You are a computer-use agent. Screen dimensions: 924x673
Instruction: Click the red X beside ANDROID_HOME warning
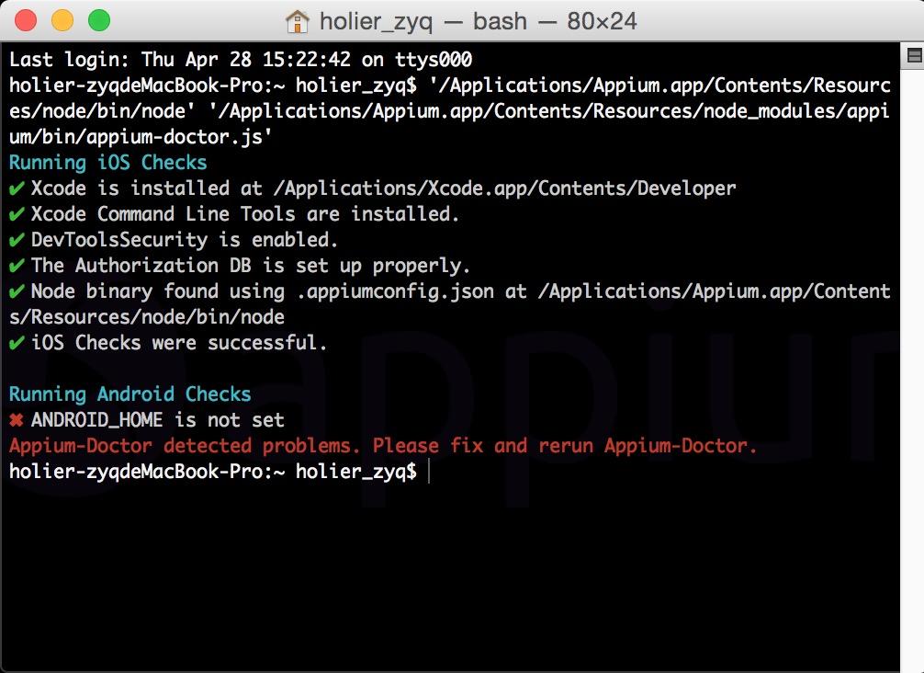tap(14, 420)
